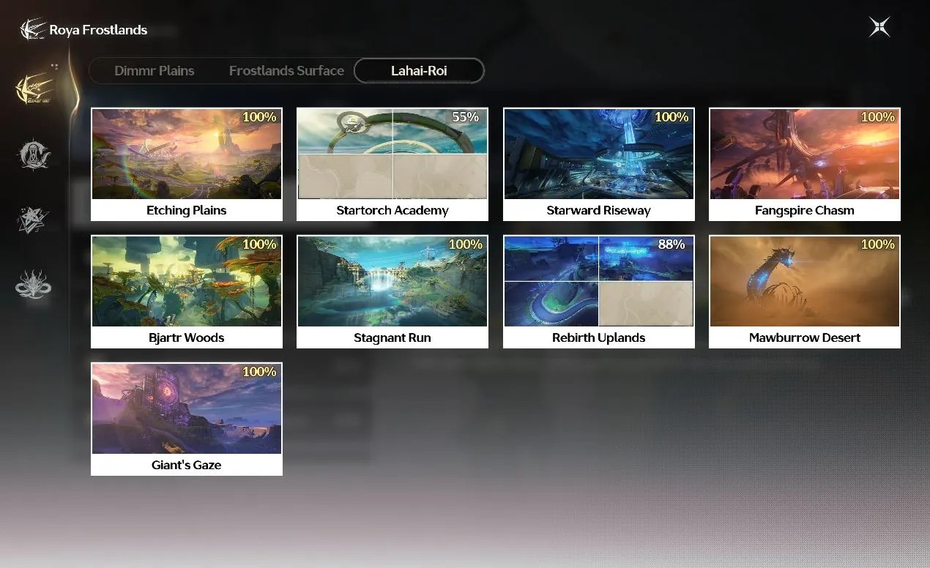Click the logo beside the Roya Frostlands title
This screenshot has width=930, height=568.
pyautogui.click(x=32, y=30)
